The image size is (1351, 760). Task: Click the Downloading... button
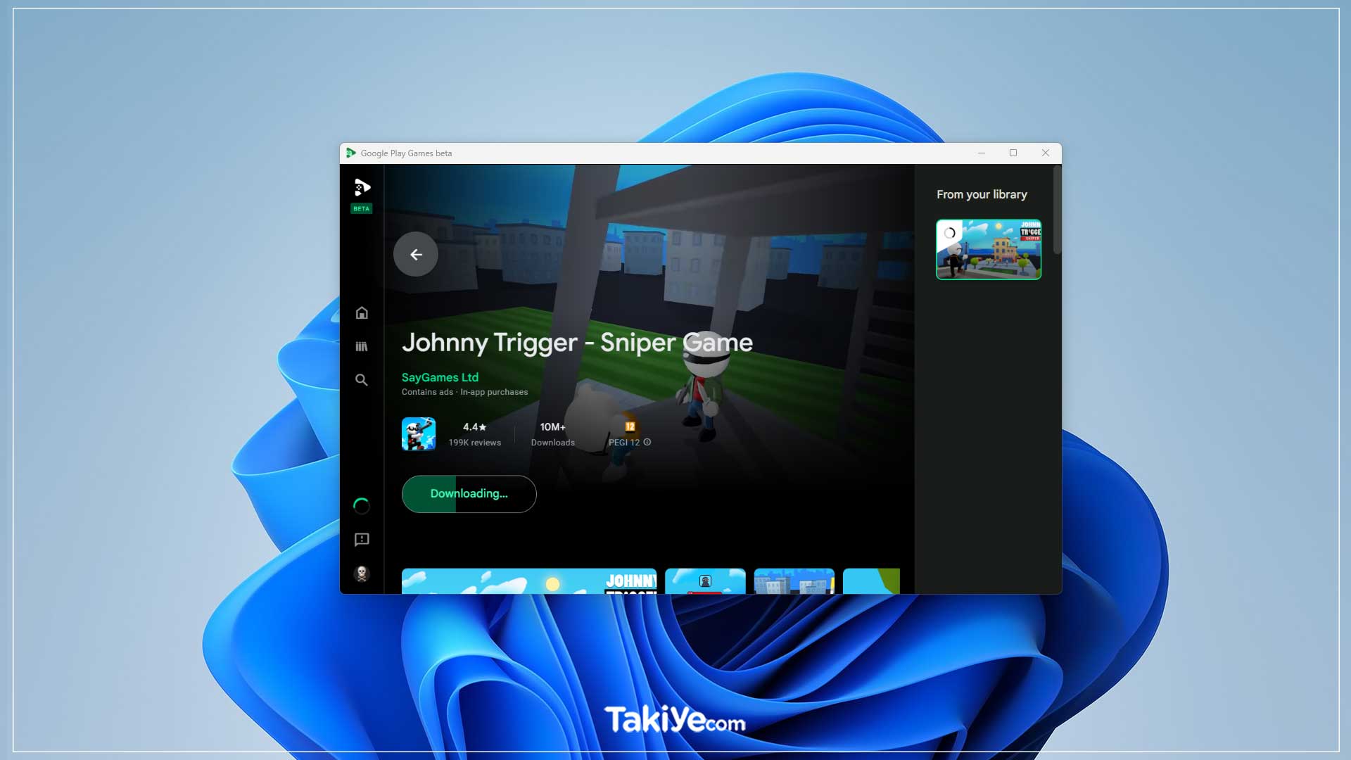coord(469,494)
